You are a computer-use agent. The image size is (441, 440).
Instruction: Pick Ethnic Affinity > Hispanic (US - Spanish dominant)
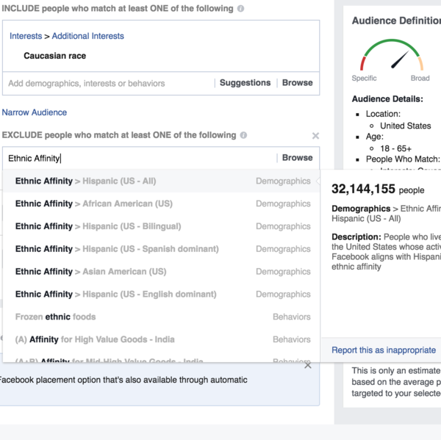pos(161,249)
